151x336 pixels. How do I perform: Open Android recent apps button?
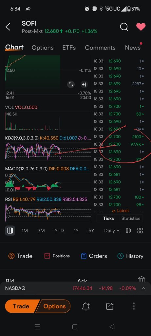click(x=37, y=327)
